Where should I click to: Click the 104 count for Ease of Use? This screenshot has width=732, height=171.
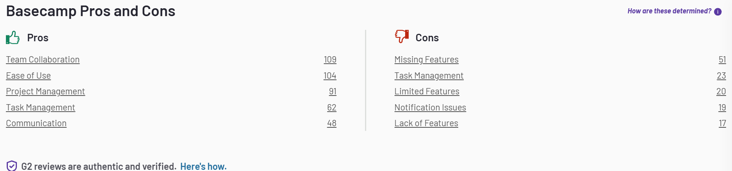pos(330,76)
